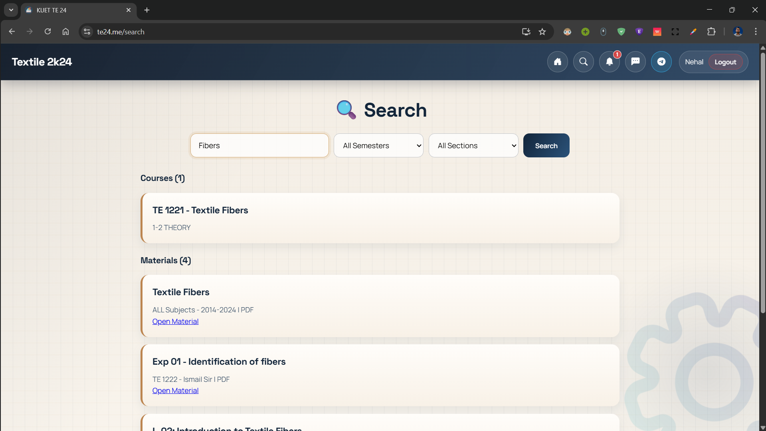Open the chat messages icon

[x=635, y=62]
